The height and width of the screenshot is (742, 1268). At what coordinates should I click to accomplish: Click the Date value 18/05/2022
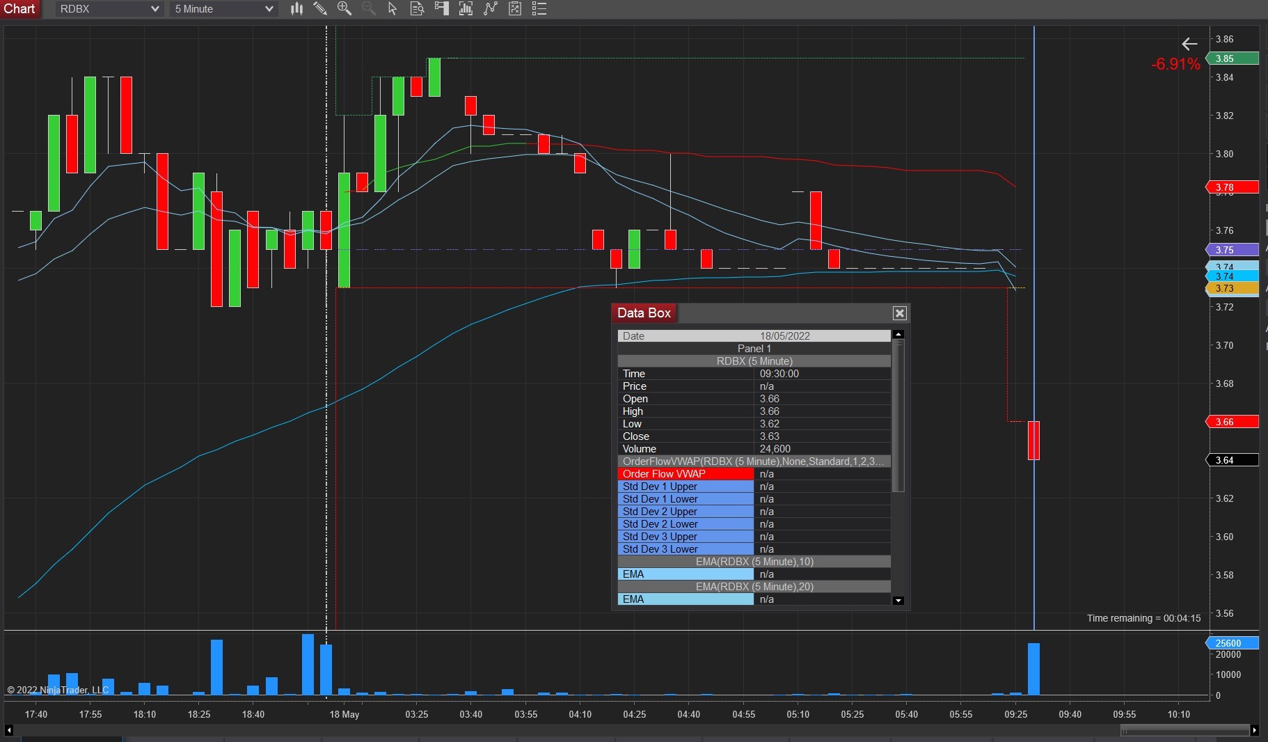(785, 336)
